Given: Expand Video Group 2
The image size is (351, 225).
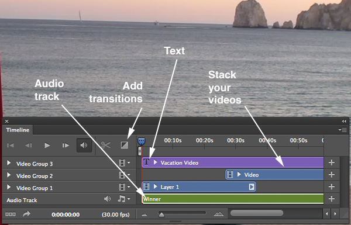Looking at the screenshot, I should pos(9,175).
